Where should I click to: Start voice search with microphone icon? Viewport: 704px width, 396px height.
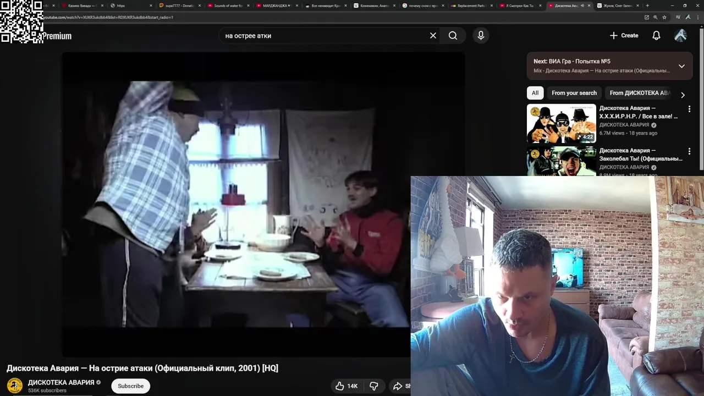pos(481,36)
